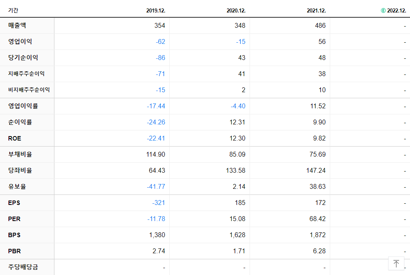Click the 당기순이익 row label
Screen dimensions: 410x275
pos(23,58)
